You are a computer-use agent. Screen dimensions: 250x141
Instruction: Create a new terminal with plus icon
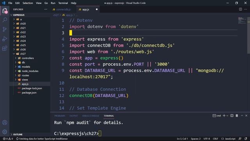tap(224, 116)
